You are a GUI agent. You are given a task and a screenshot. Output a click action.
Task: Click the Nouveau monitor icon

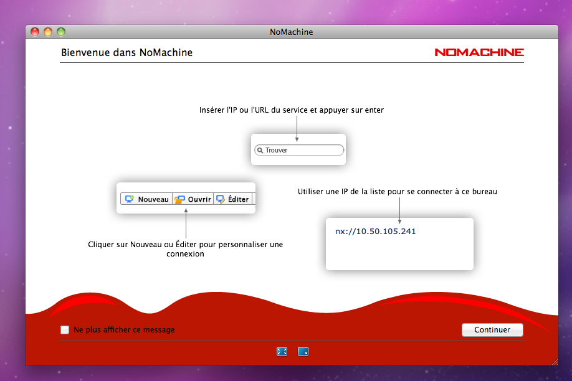point(130,199)
